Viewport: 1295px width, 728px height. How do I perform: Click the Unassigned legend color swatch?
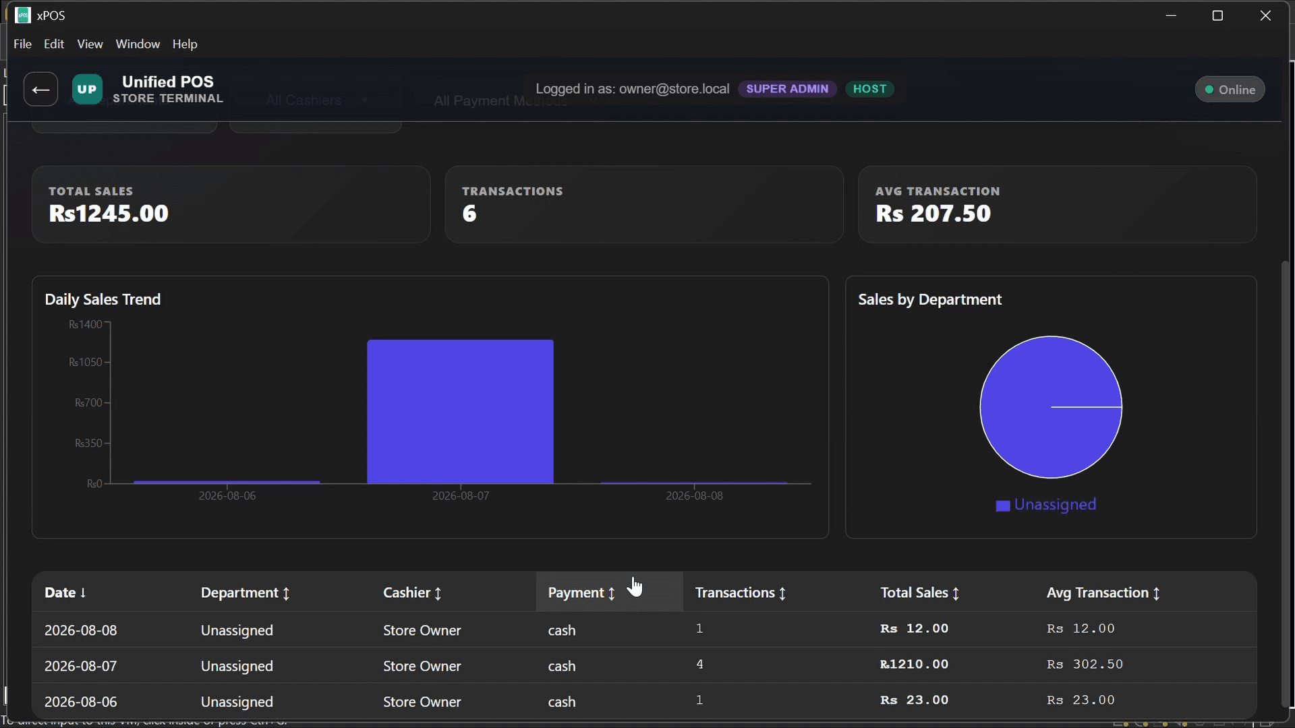[1003, 506]
